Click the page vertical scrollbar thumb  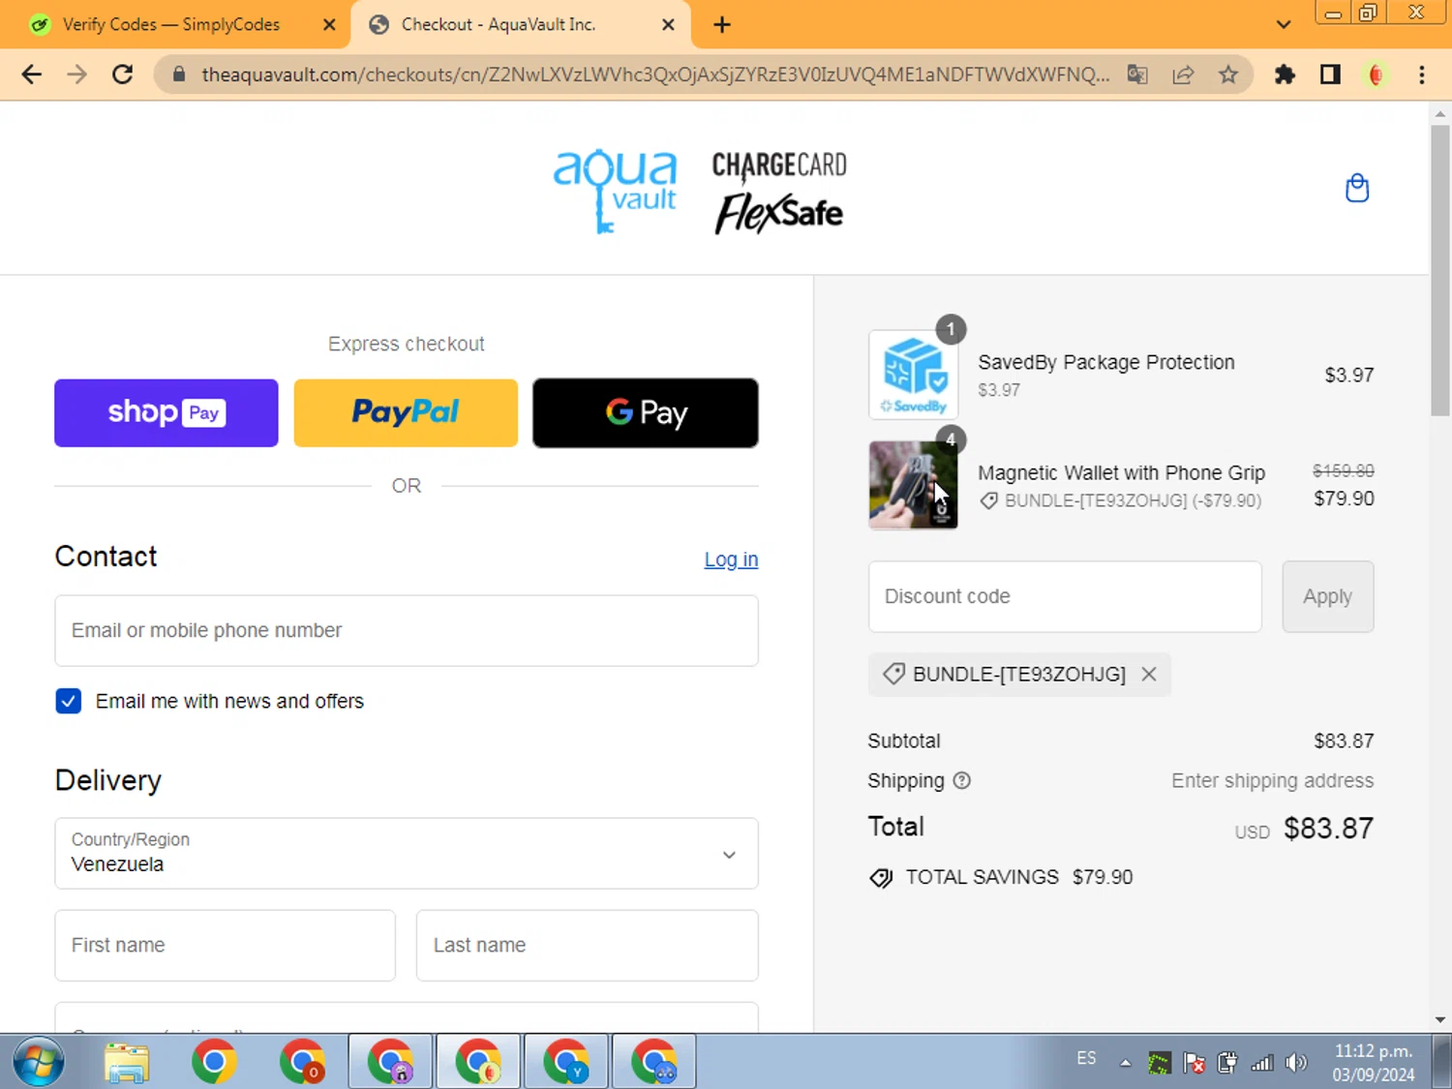(1440, 271)
